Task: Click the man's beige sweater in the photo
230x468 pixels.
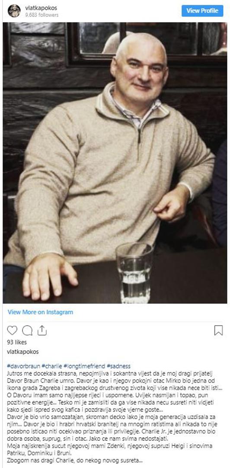Action: pos(101,167)
